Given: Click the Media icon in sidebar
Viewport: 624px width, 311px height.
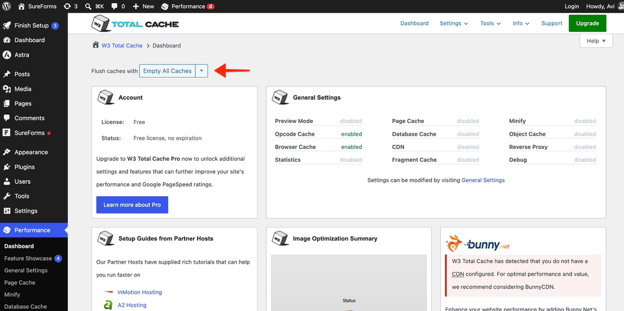Looking at the screenshot, I should tap(7, 89).
